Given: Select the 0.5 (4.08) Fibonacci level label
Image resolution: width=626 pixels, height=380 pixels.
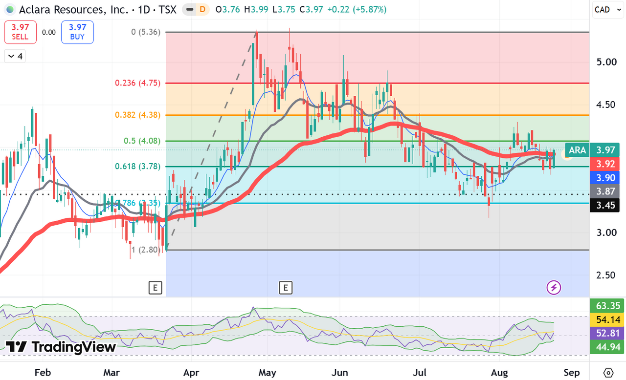Looking at the screenshot, I should coord(142,141).
